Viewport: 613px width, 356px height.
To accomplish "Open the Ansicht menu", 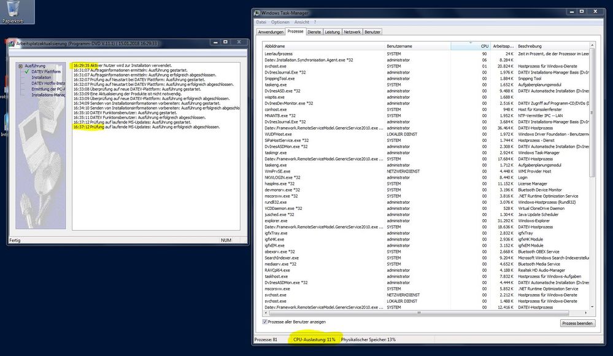I will 301,22.
